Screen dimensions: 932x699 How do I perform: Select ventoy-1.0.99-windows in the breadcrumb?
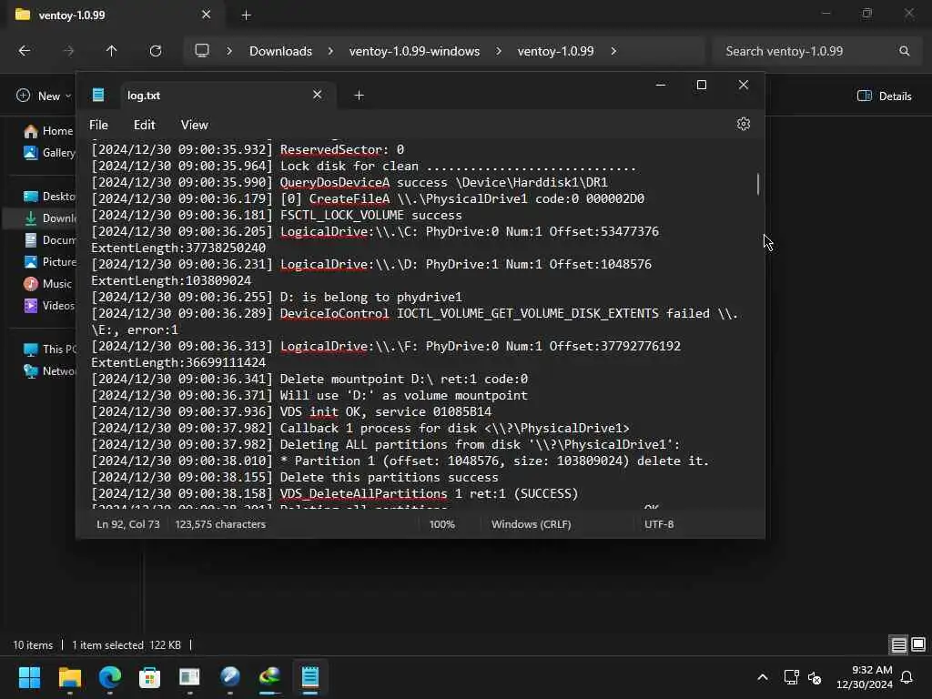414,51
